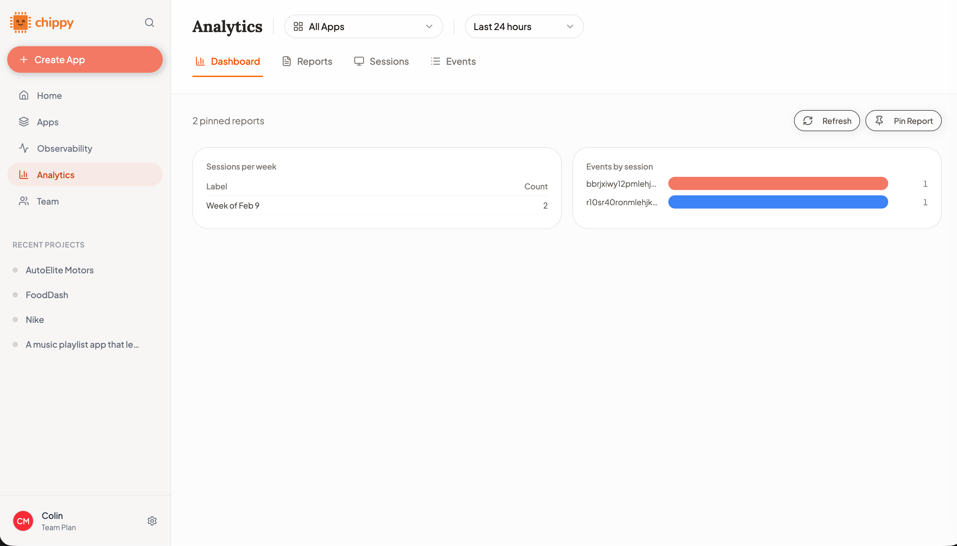Click the Events list icon
Image resolution: width=957 pixels, height=546 pixels.
click(x=435, y=61)
